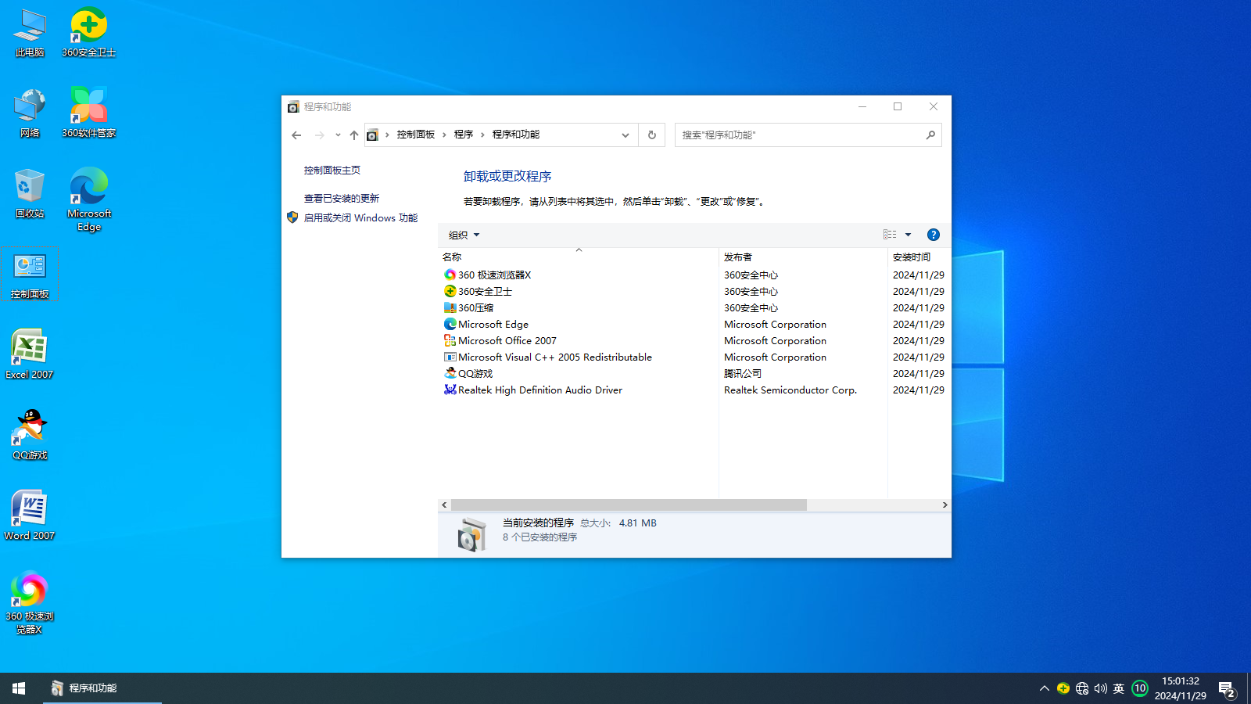Refresh the 程序和功能 window

pos(652,135)
